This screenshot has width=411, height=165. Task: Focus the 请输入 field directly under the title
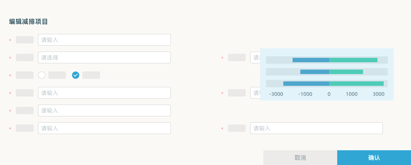click(x=104, y=40)
